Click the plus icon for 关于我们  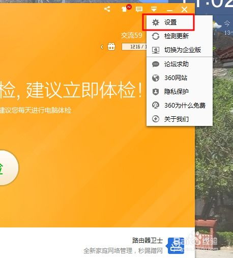coord(156,119)
